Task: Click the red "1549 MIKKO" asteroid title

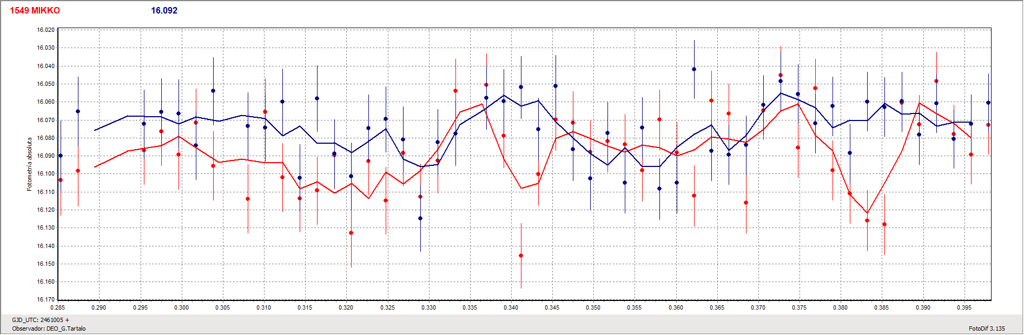Action: click(35, 11)
